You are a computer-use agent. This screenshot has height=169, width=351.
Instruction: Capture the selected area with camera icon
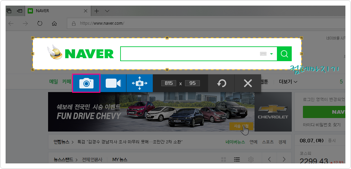(86, 83)
